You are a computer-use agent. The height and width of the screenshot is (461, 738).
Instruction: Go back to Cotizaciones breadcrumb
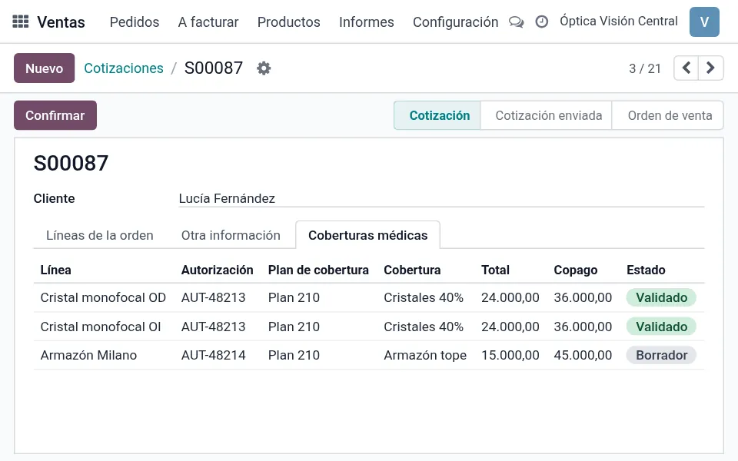point(124,68)
